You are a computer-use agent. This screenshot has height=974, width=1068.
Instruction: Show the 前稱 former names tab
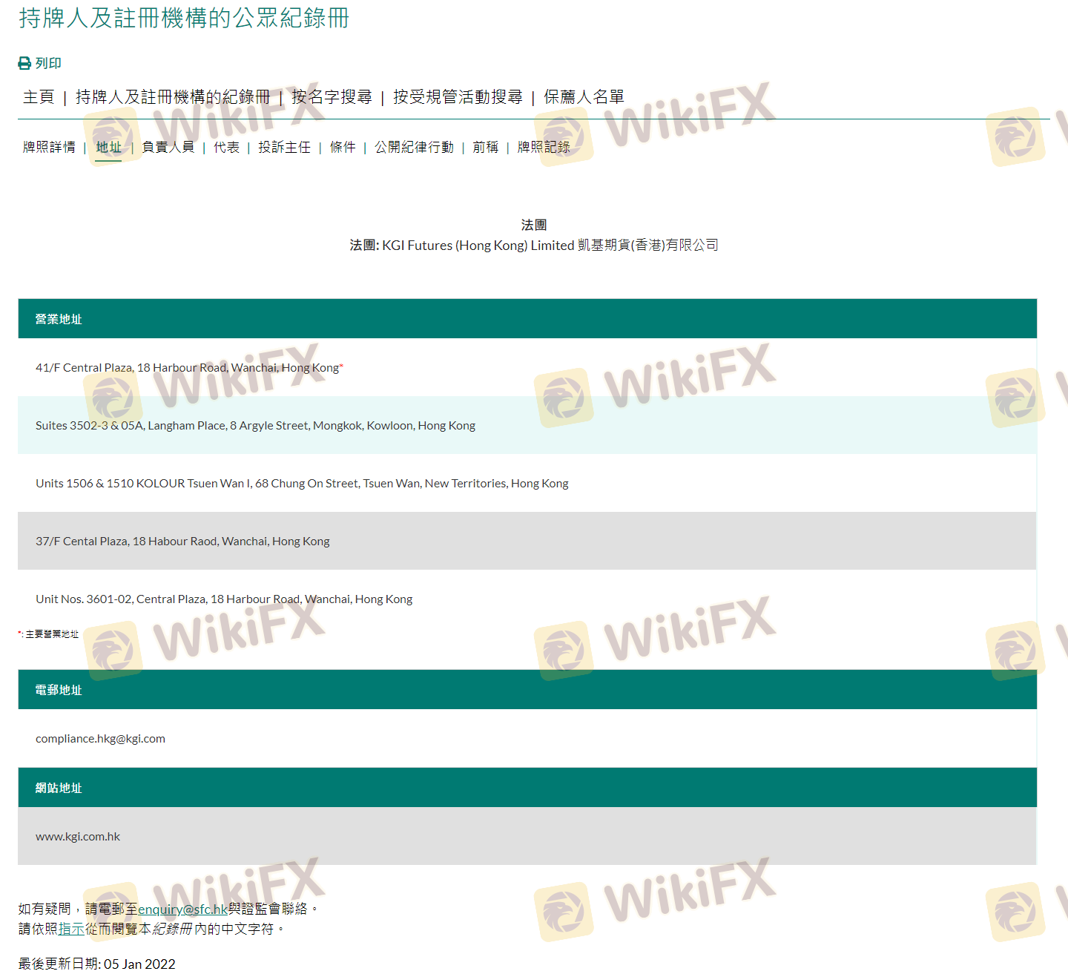[x=485, y=148]
